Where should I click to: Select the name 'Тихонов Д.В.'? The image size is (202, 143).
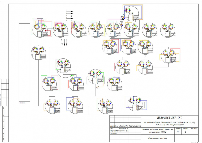[124, 131]
